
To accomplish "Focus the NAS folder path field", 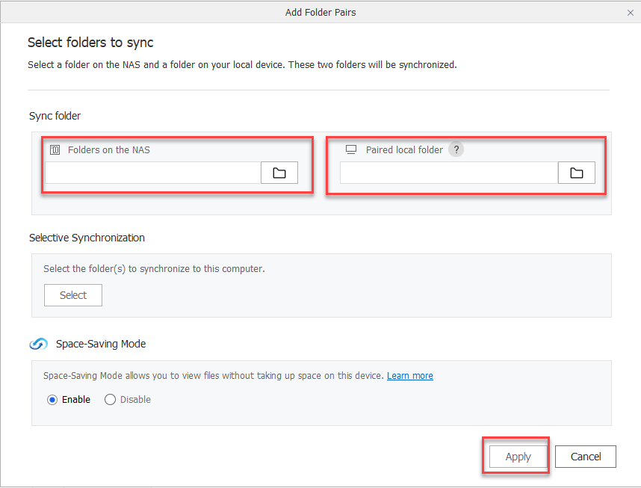I will (x=153, y=173).
